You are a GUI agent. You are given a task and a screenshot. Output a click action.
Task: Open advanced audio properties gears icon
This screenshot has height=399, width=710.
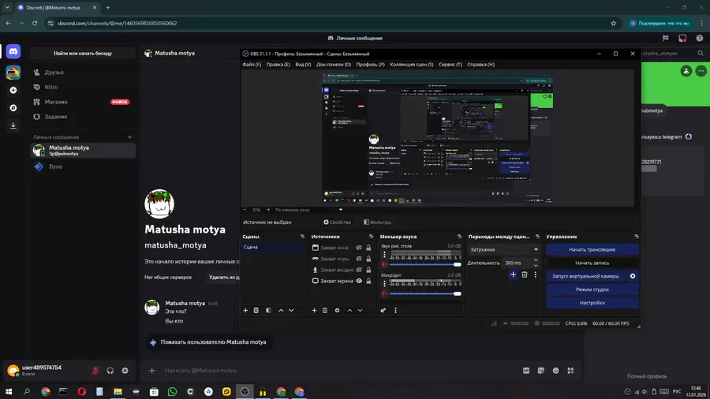coord(383,311)
